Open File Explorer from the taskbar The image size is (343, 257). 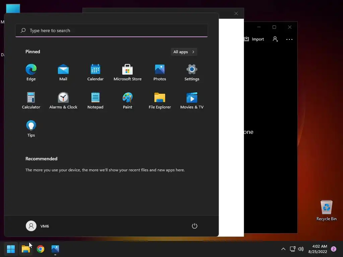[x=25, y=249]
